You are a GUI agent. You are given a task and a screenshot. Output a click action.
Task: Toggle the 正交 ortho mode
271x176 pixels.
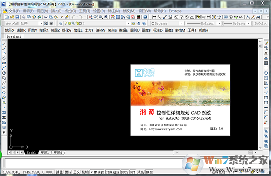[x=76, y=172]
